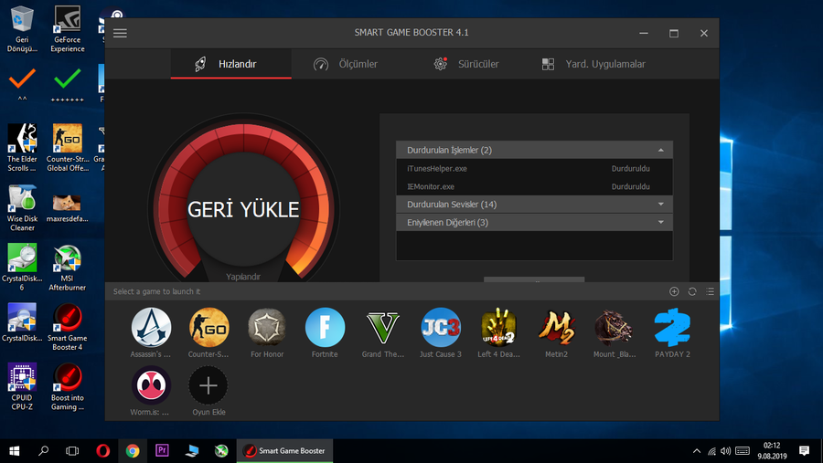The image size is (823, 463).
Task: Open taskbar search
Action: pyautogui.click(x=44, y=451)
